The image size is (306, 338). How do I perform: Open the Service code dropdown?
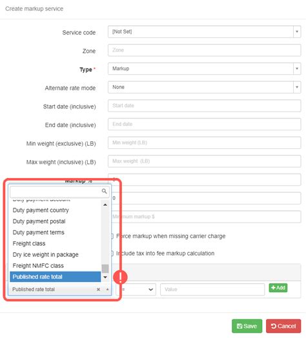(204, 32)
